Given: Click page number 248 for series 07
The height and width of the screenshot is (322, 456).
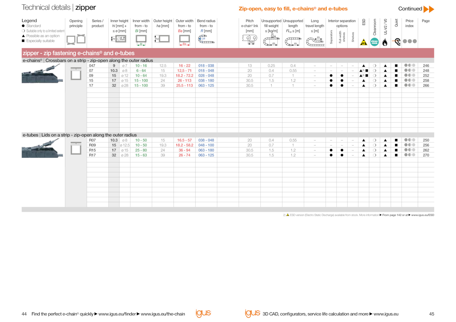Looking at the screenshot, I should coord(426,71).
